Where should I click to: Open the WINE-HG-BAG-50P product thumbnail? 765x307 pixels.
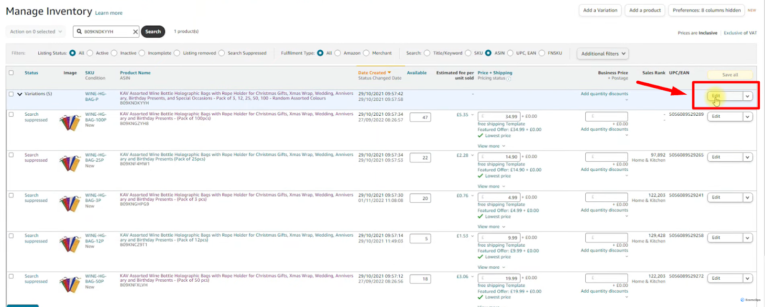(70, 285)
